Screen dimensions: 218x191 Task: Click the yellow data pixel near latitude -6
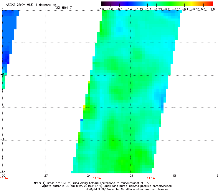(x=84, y=106)
